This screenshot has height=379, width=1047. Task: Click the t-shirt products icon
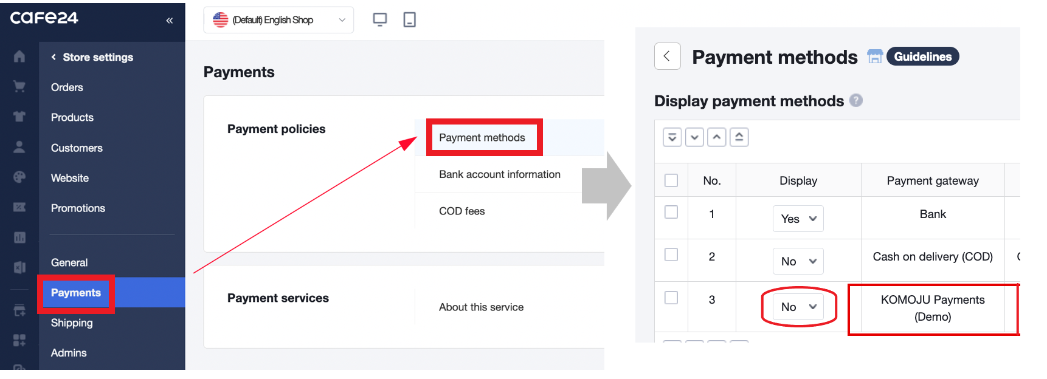[x=19, y=117]
